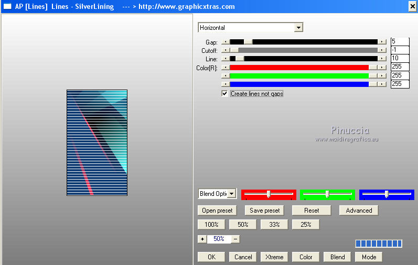Toggle Create lines not gaps checkbox
This screenshot has height=265, width=418.
[224, 93]
